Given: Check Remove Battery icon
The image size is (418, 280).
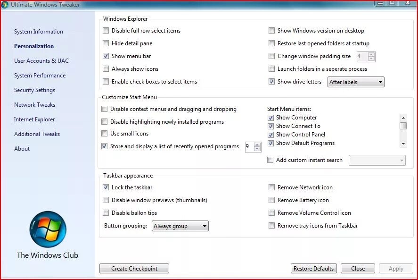Looking at the screenshot, I should point(271,200).
